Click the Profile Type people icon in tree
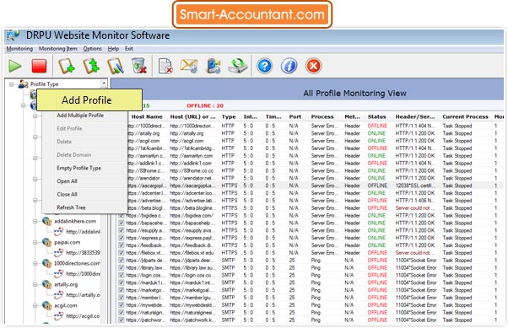Image resolution: width=508 pixels, height=328 pixels. click(x=23, y=84)
